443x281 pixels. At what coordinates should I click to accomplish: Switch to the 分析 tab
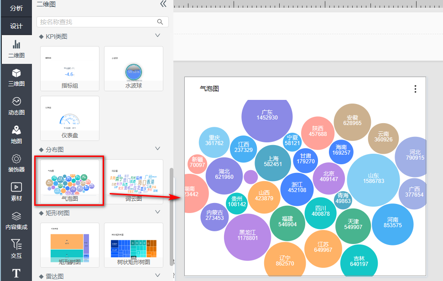(16, 8)
